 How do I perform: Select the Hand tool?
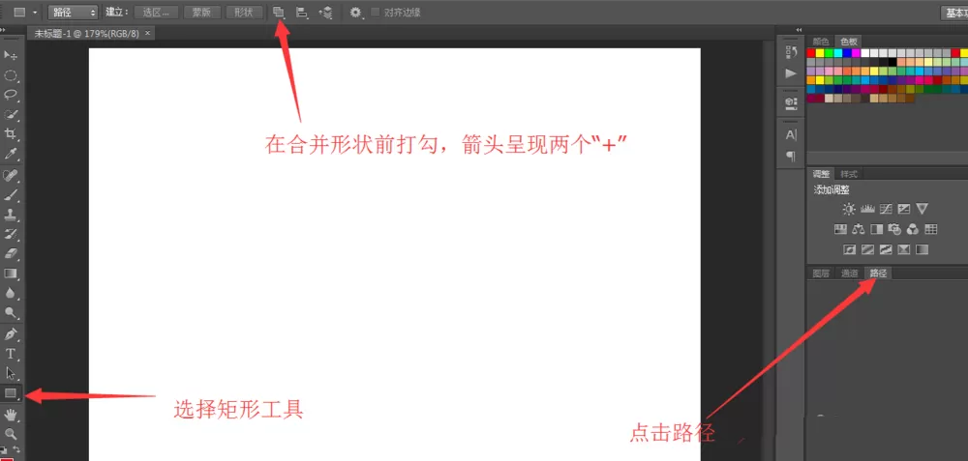pyautogui.click(x=11, y=415)
